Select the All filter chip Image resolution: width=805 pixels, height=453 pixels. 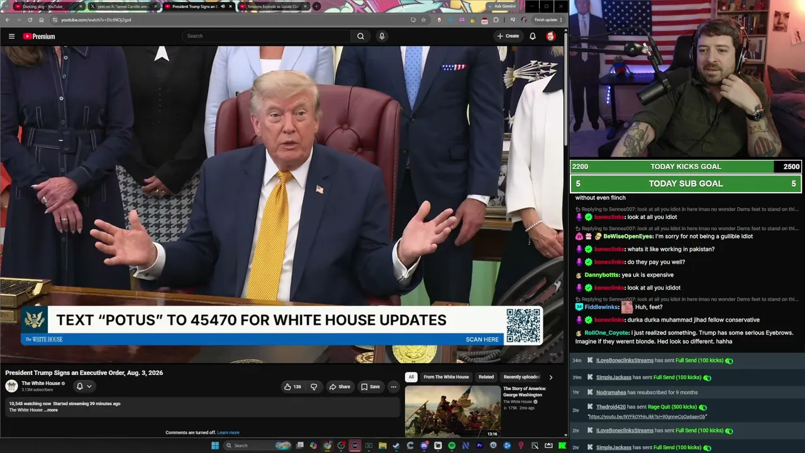click(411, 377)
